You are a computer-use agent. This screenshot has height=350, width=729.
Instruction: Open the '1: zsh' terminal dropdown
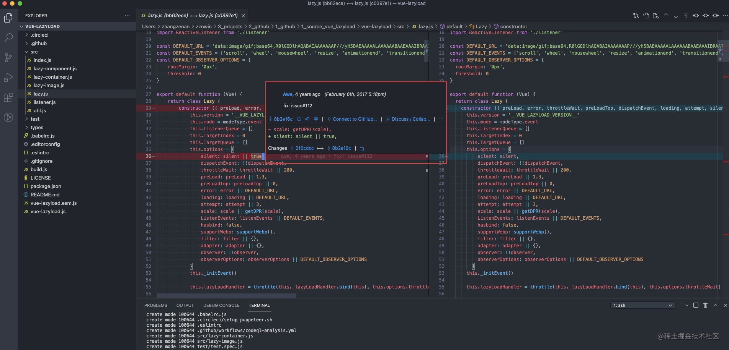642,305
